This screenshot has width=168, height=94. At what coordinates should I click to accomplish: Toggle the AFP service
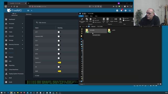[59, 32]
